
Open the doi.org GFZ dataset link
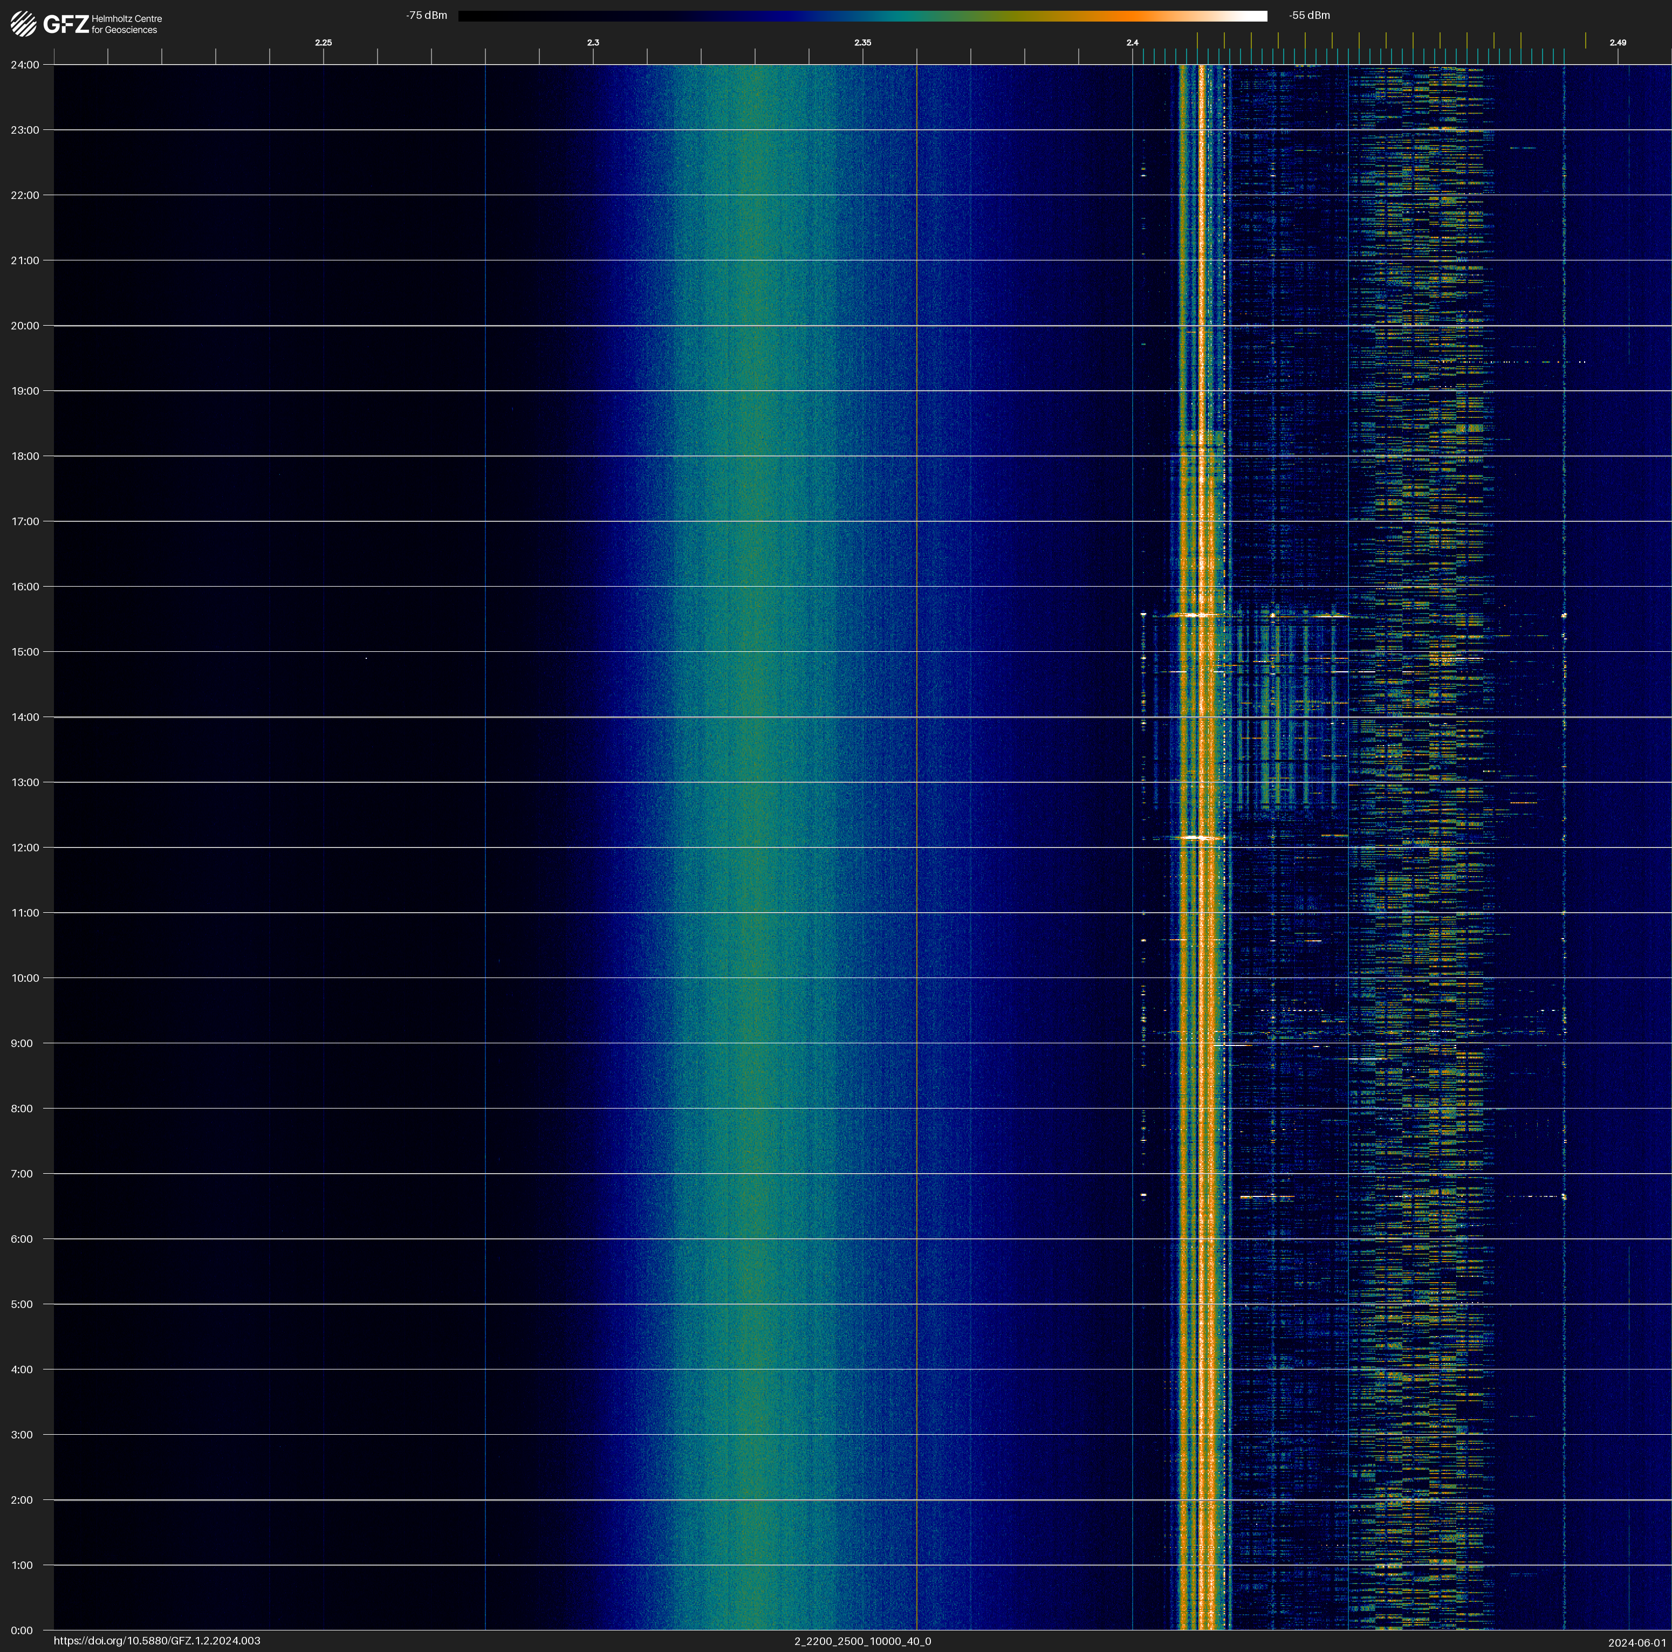[156, 1641]
